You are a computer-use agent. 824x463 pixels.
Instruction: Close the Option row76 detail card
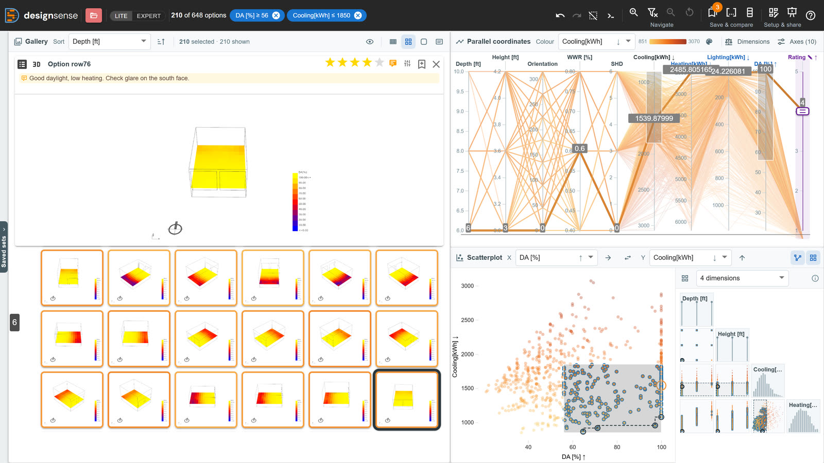point(436,64)
